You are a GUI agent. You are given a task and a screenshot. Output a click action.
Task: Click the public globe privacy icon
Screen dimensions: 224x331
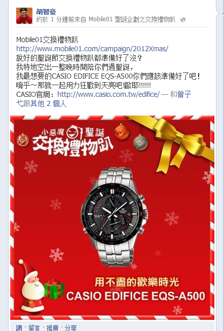click(183, 20)
